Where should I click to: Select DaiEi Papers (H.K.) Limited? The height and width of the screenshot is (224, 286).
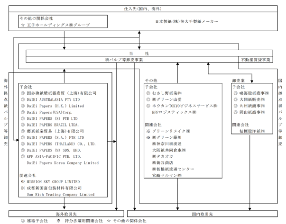pyautogui.click(x=55, y=106)
